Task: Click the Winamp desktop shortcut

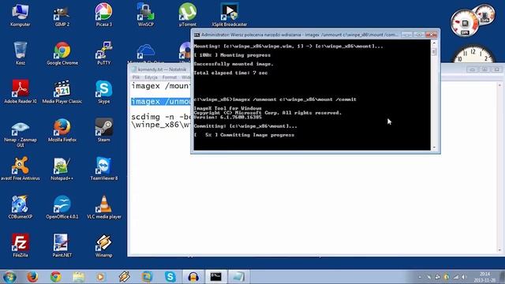Action: tap(103, 245)
